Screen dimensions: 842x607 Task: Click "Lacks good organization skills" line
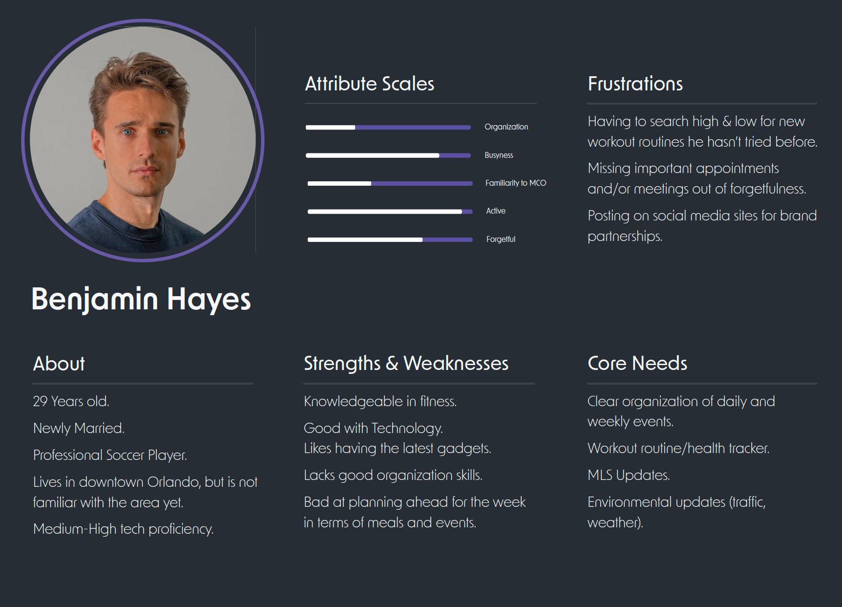(x=393, y=475)
